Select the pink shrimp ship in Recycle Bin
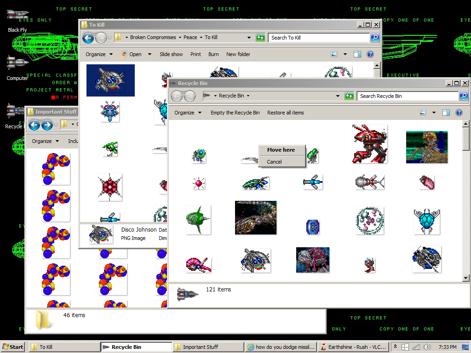 click(199, 265)
